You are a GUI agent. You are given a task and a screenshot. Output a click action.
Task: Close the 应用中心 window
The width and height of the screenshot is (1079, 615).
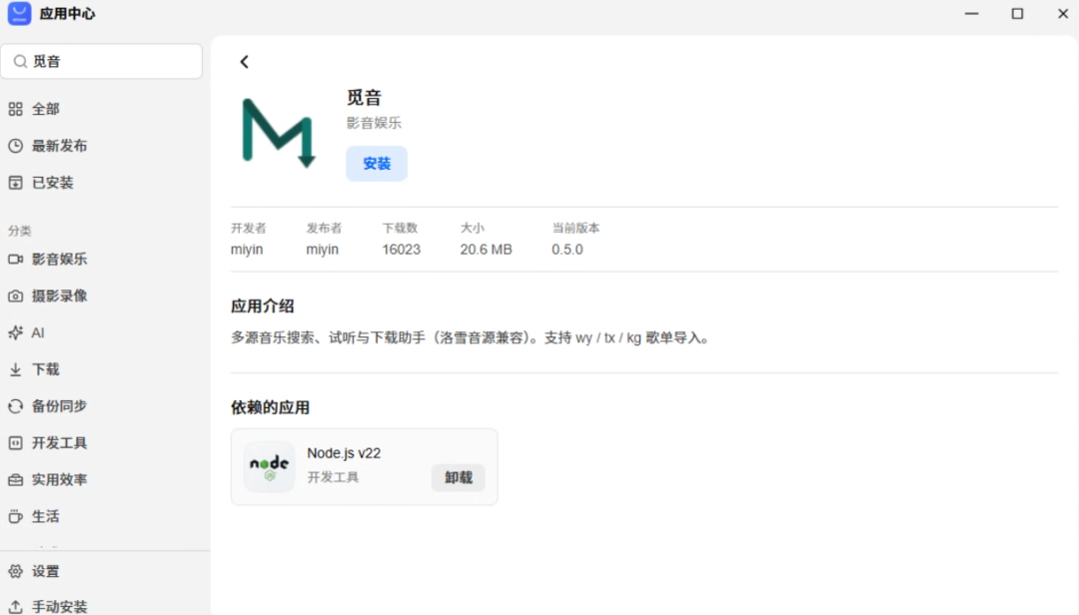pyautogui.click(x=1063, y=13)
